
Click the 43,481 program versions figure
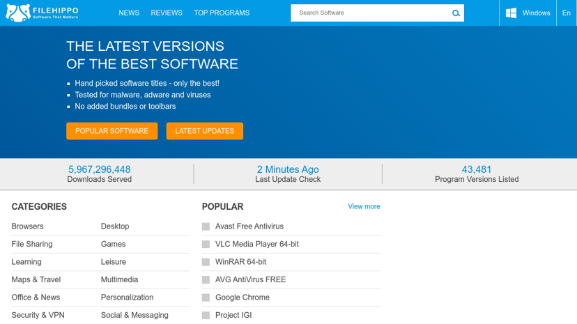tap(477, 169)
